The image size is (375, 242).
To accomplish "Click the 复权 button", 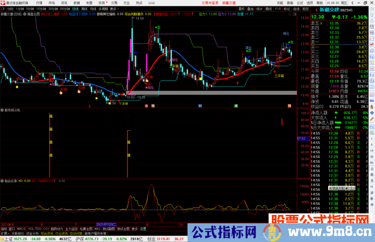I will coord(241,9).
